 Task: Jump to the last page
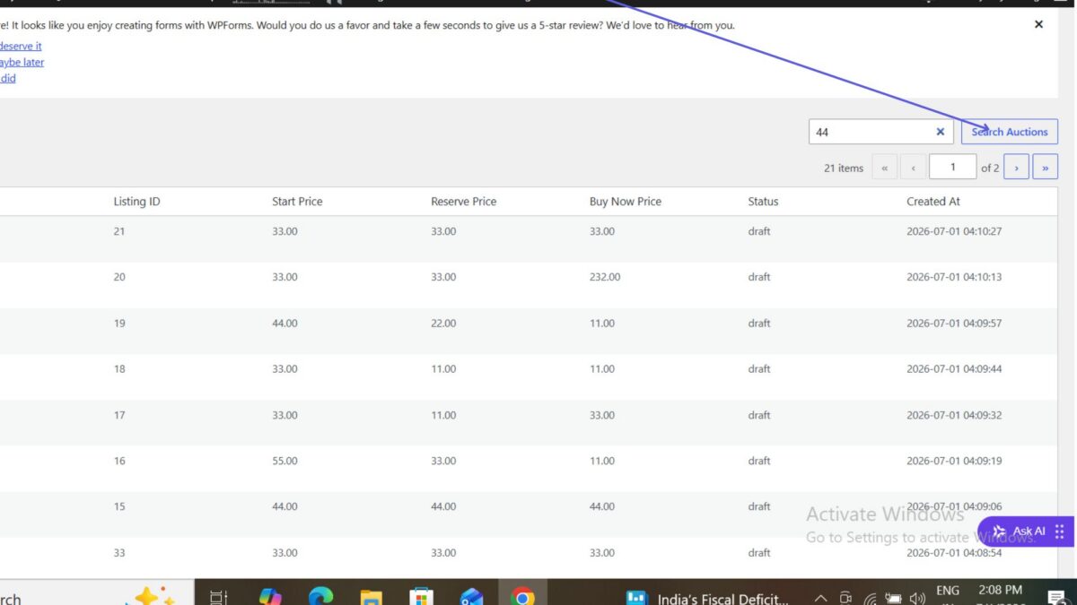pos(1045,168)
